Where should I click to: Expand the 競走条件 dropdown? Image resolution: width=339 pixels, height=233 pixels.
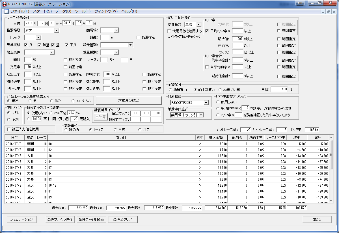[x=52, y=52]
